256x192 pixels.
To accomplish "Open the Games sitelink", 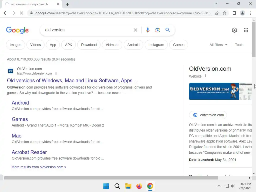I will click(20, 119).
